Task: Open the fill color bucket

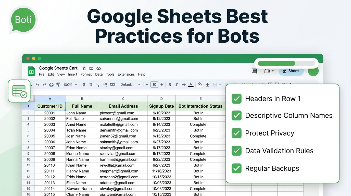Action: pyautogui.click(x=200, y=84)
